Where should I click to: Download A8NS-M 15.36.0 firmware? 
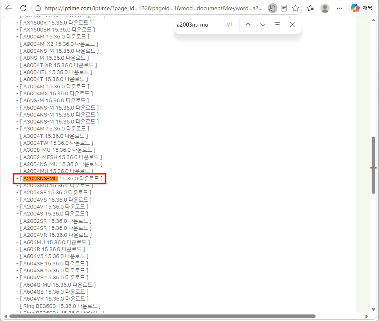(54, 58)
